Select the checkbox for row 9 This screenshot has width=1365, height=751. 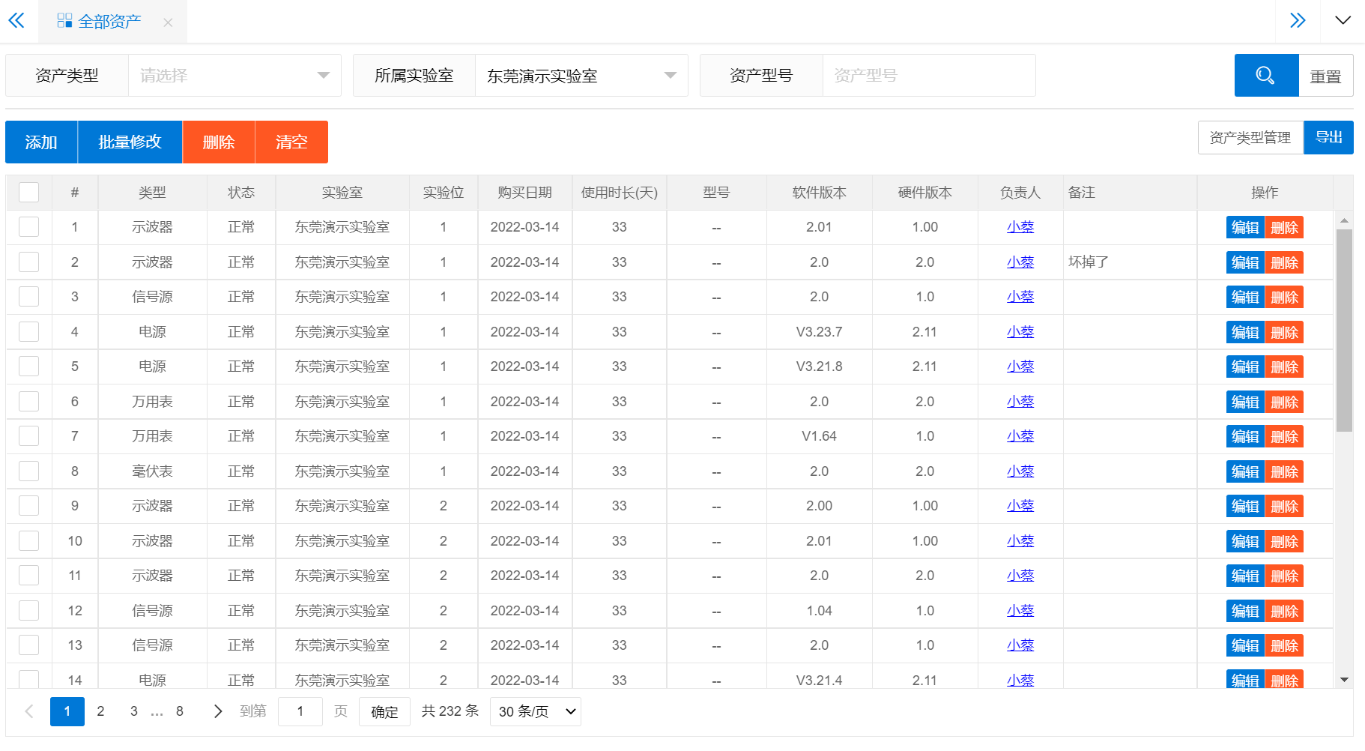tap(29, 506)
